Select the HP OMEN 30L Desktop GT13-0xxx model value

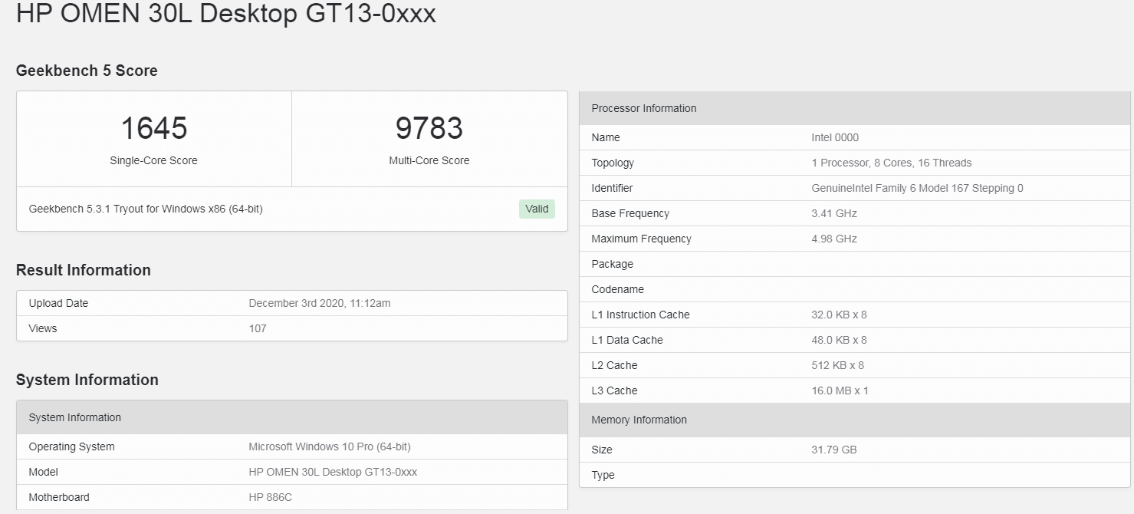(333, 472)
